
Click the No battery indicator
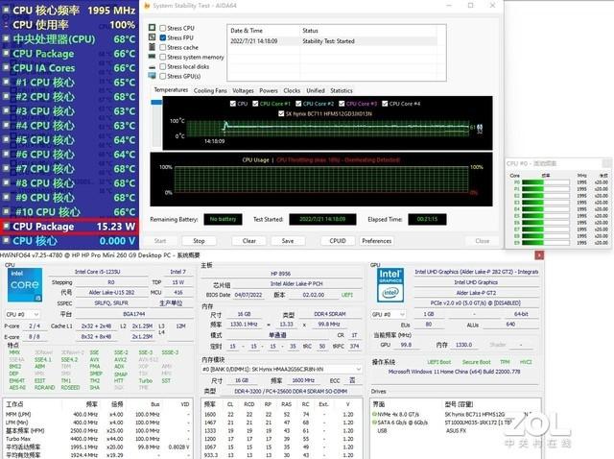click(223, 219)
